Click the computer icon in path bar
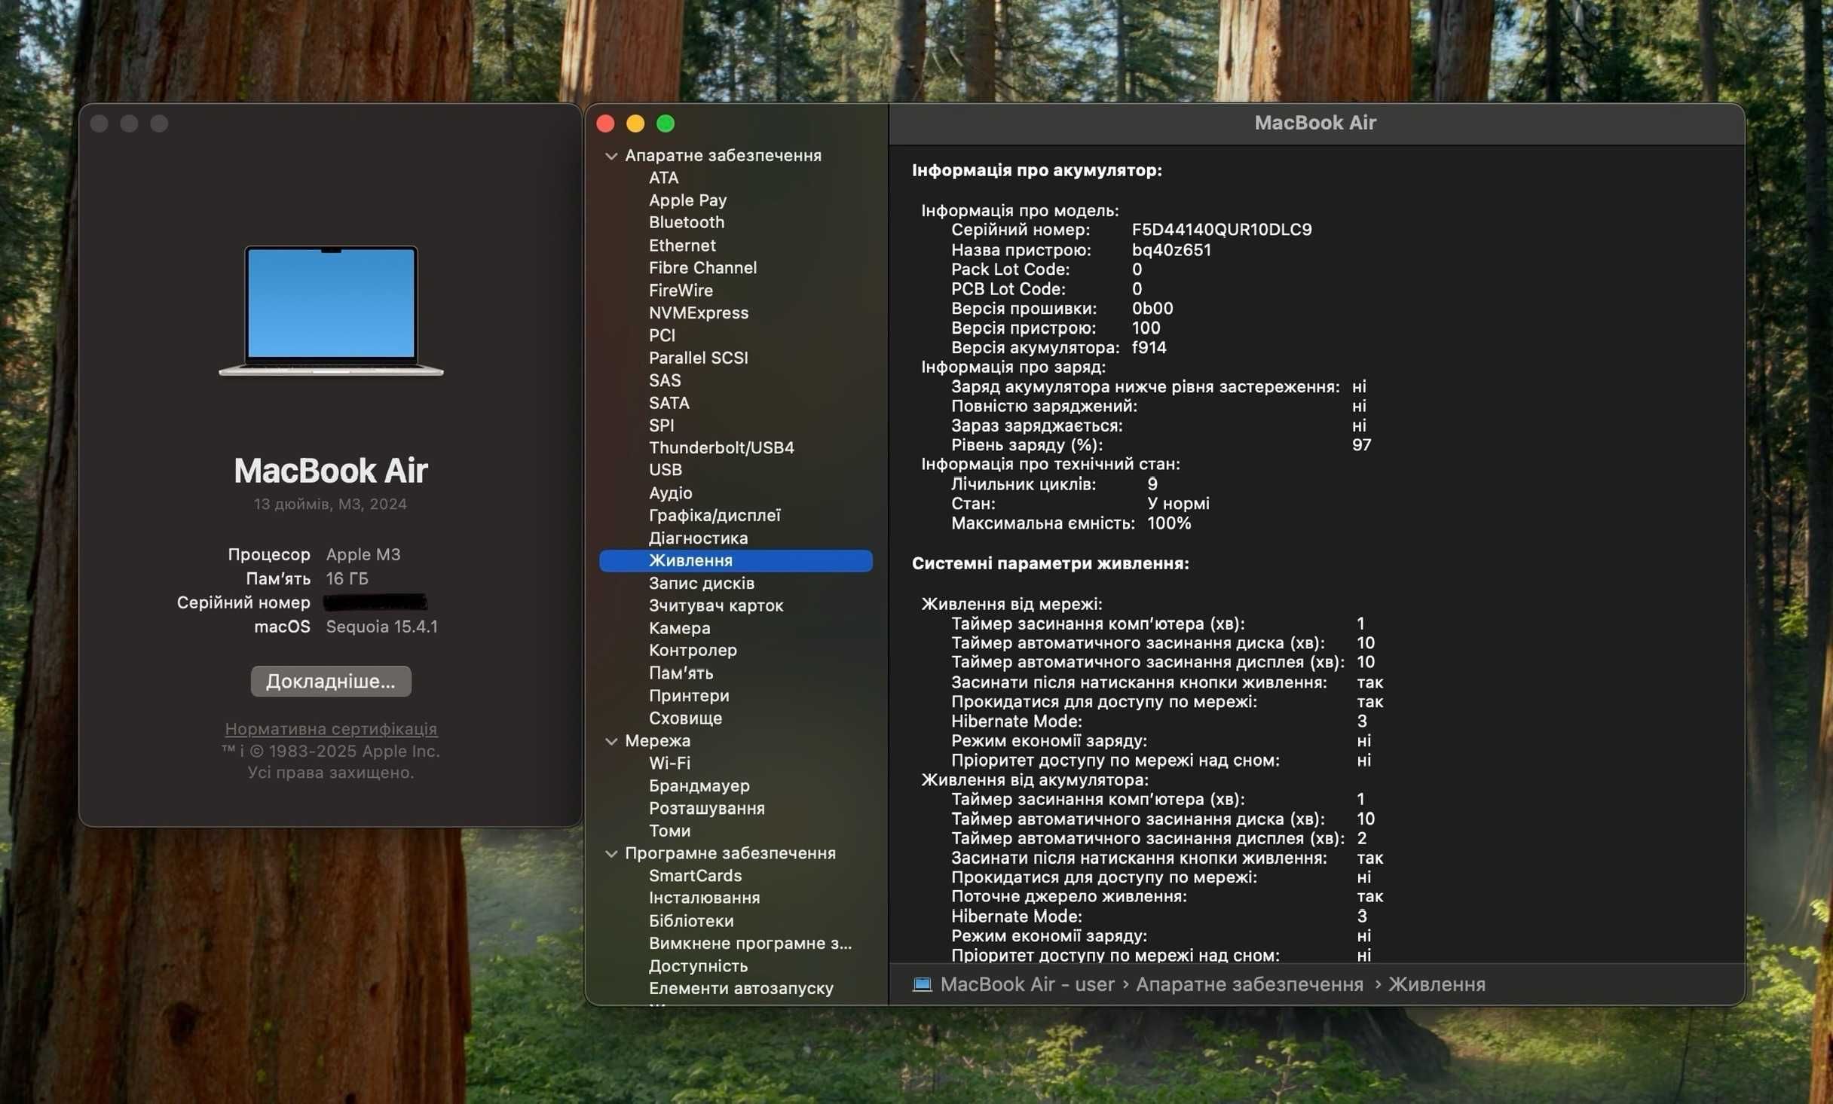Viewport: 1833px width, 1104px height. (x=922, y=984)
